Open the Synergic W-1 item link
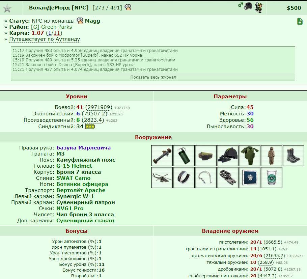 point(75,196)
